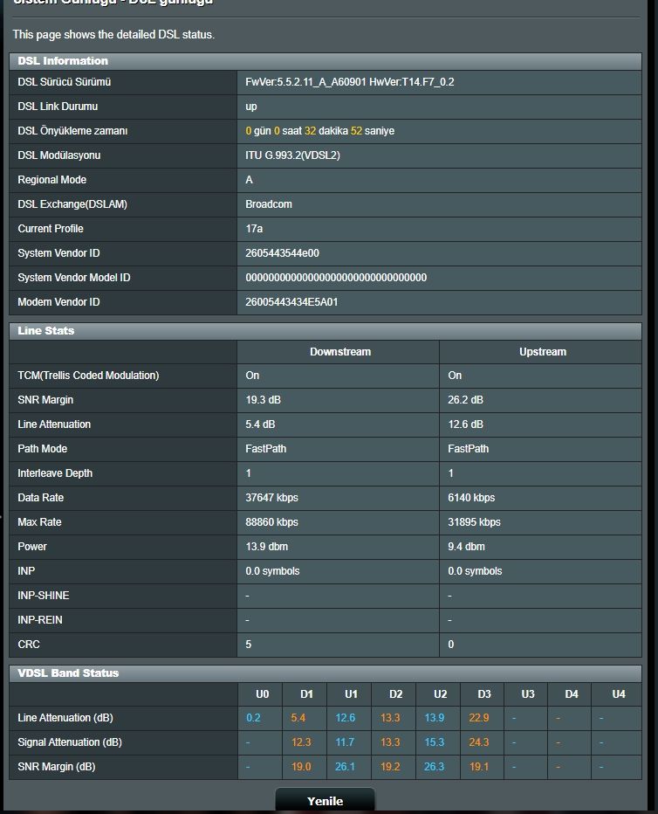This screenshot has width=658, height=814.
Task: Click the INP-SHINE row label
Action: point(44,596)
